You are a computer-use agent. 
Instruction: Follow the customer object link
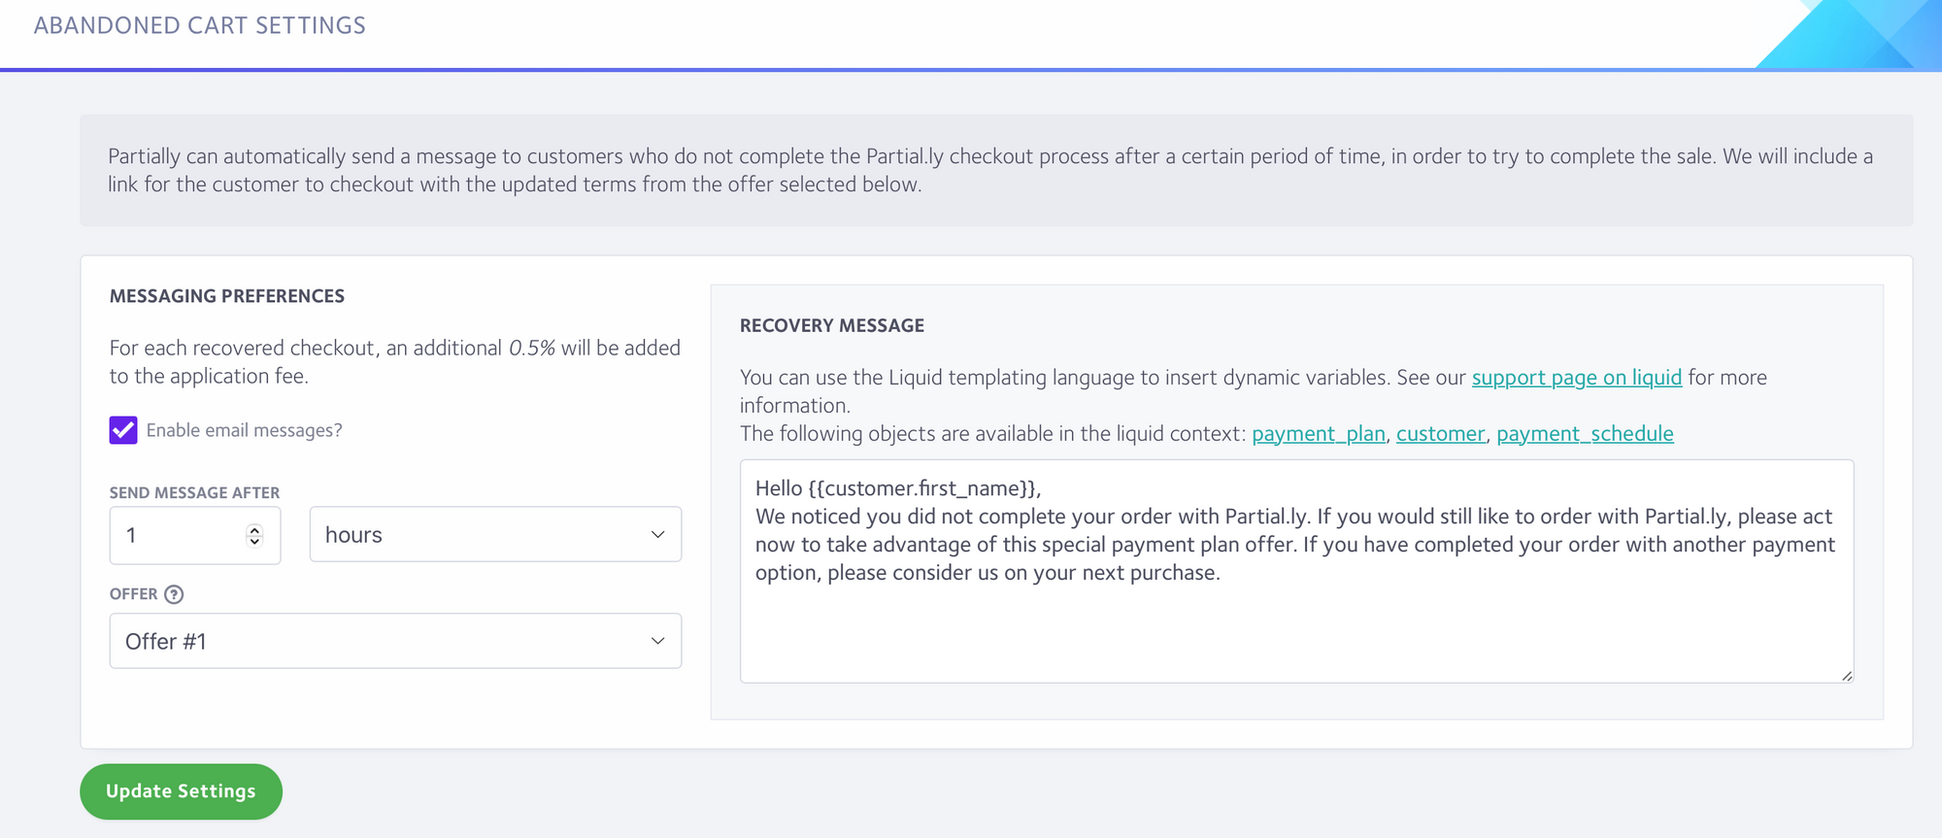pos(1441,434)
